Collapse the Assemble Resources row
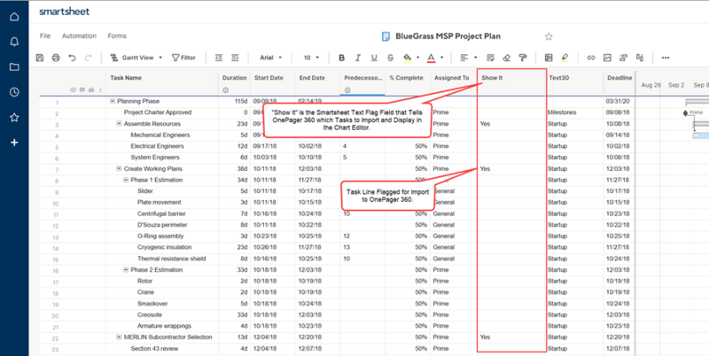This screenshot has width=709, height=356. point(119,124)
